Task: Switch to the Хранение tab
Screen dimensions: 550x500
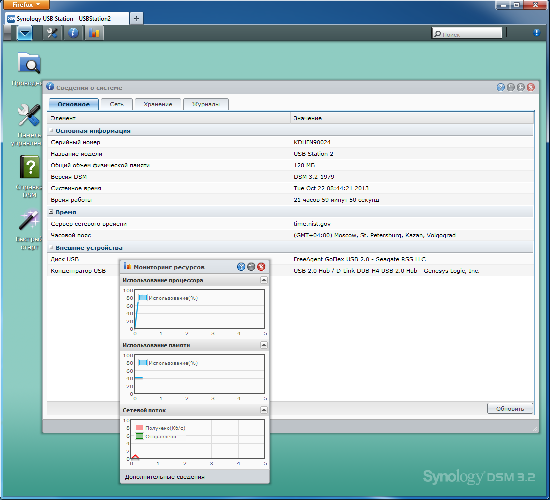Action: click(158, 104)
